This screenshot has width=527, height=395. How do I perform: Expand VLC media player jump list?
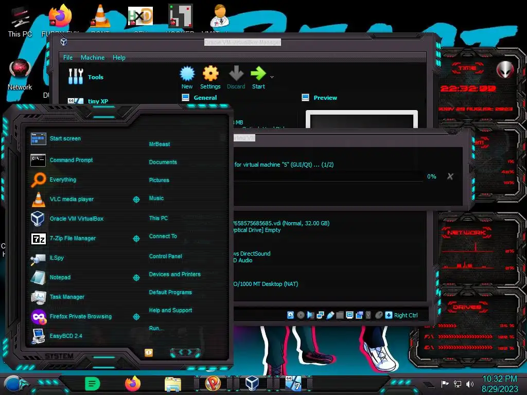click(136, 200)
